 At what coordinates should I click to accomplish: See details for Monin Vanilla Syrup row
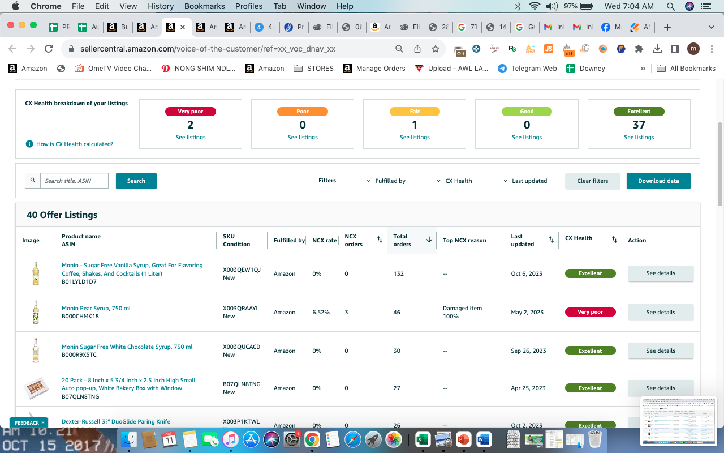661,273
